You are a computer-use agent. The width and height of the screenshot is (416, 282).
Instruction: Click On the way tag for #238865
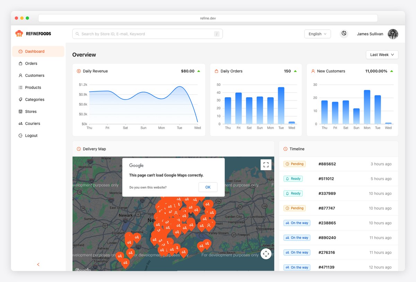click(297, 223)
